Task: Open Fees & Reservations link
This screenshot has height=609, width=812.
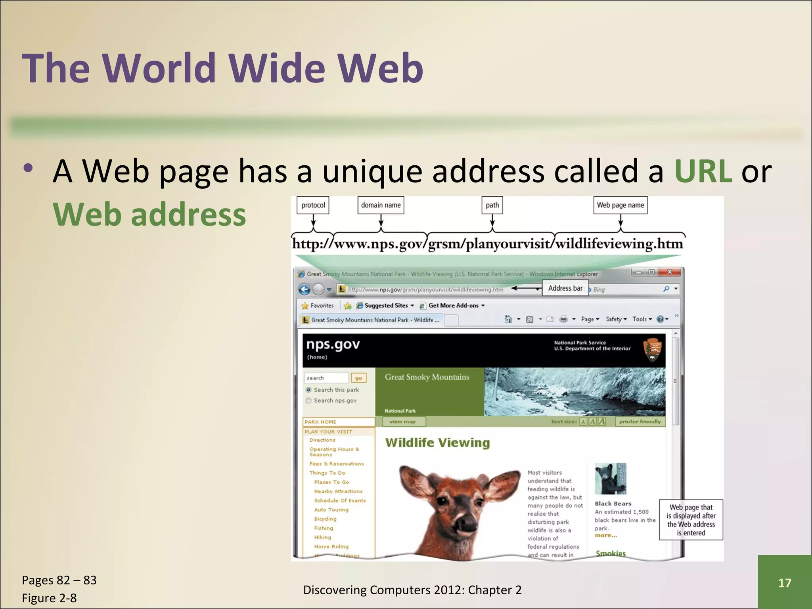Action: pos(337,464)
